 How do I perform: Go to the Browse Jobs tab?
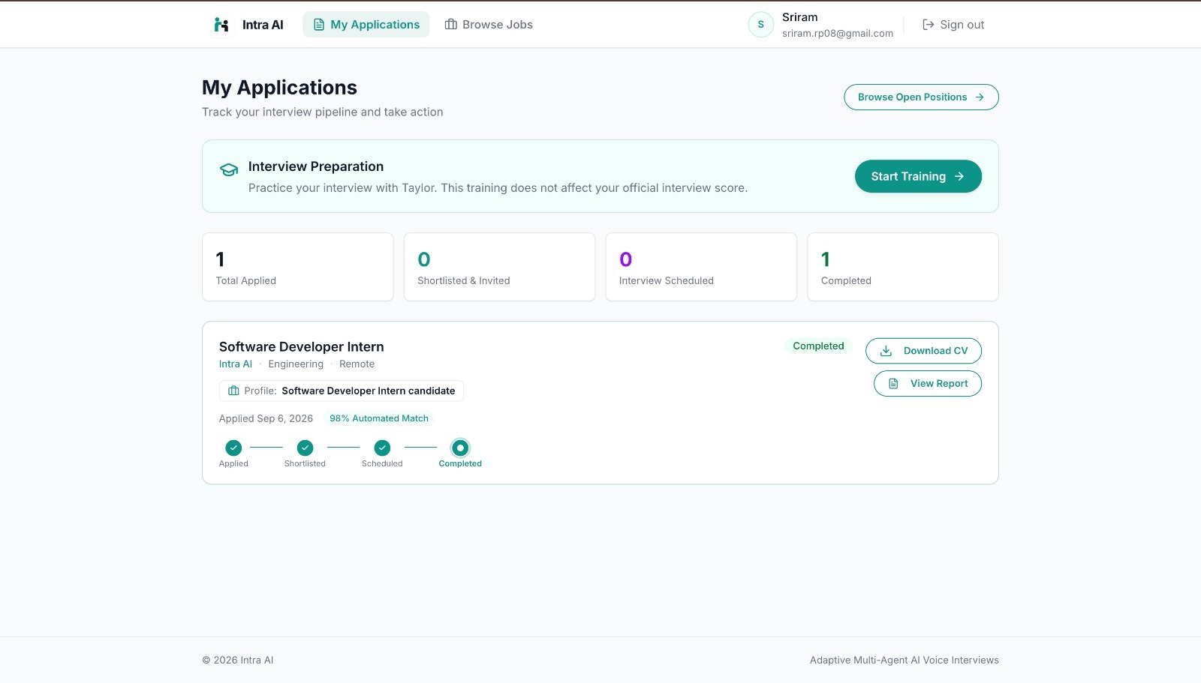pyautogui.click(x=489, y=25)
